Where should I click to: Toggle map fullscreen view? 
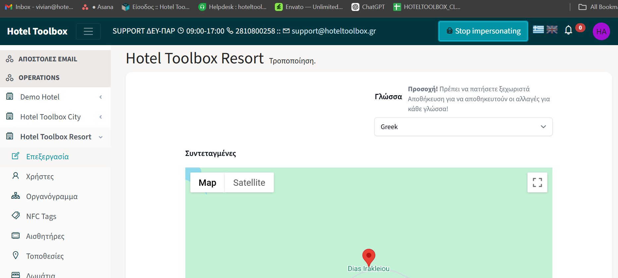537,182
